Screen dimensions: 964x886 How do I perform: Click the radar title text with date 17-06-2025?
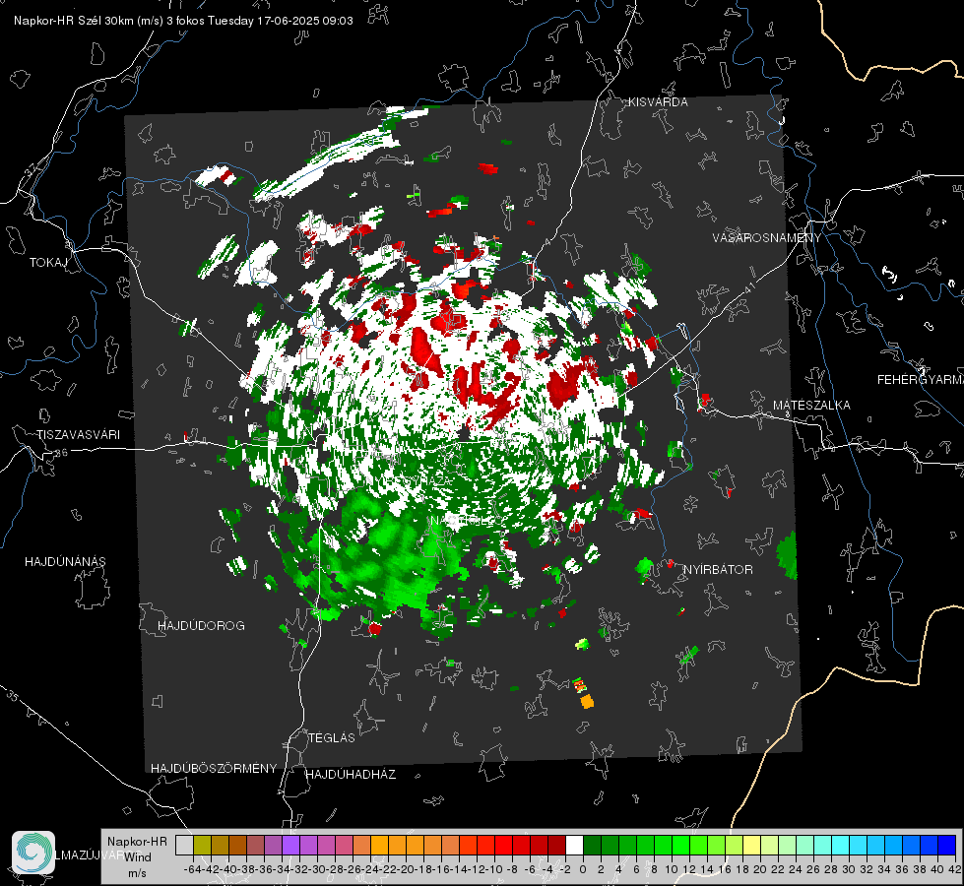(x=183, y=21)
